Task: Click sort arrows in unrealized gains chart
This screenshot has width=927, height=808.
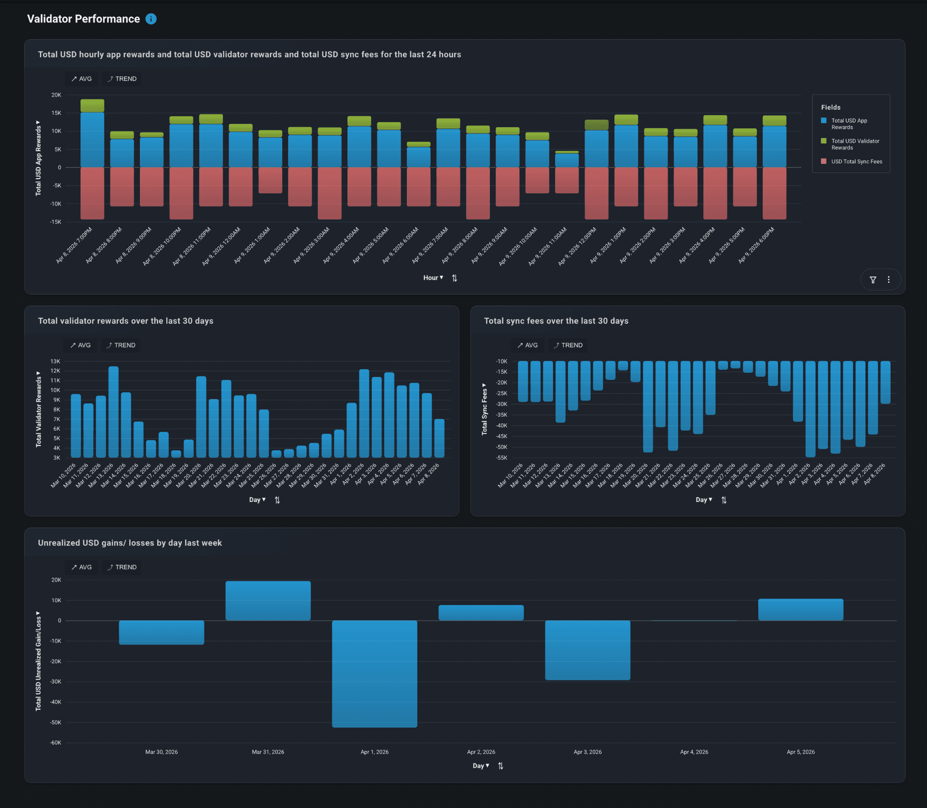Action: pyautogui.click(x=500, y=766)
